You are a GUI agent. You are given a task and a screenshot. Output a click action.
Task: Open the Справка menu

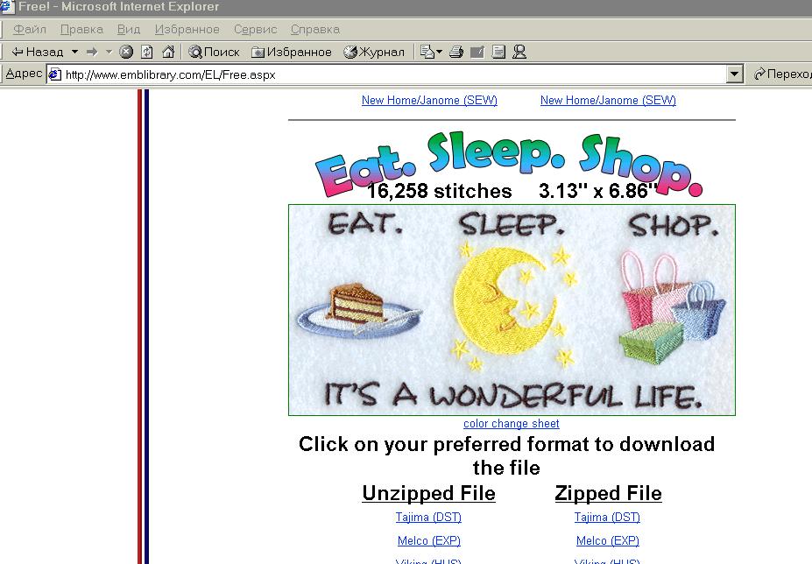(314, 30)
